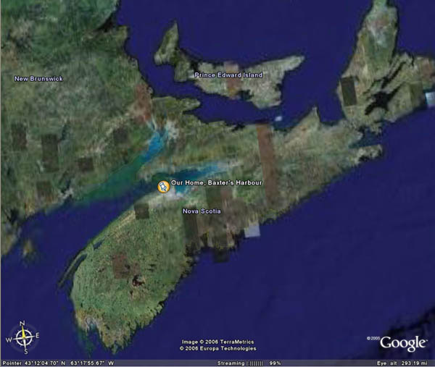The image size is (435, 367).
Task: Click the streaming progress bar
Action: [x=259, y=362]
